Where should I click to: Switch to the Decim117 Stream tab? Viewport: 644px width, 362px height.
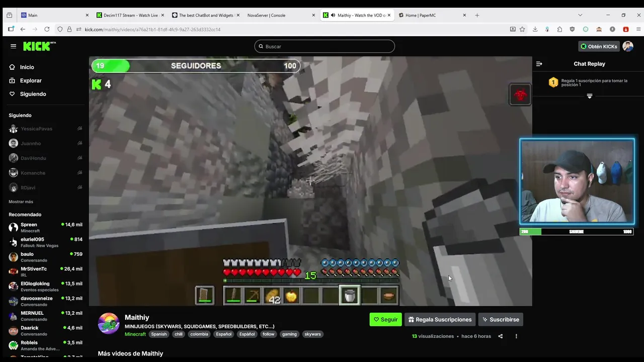tap(130, 15)
